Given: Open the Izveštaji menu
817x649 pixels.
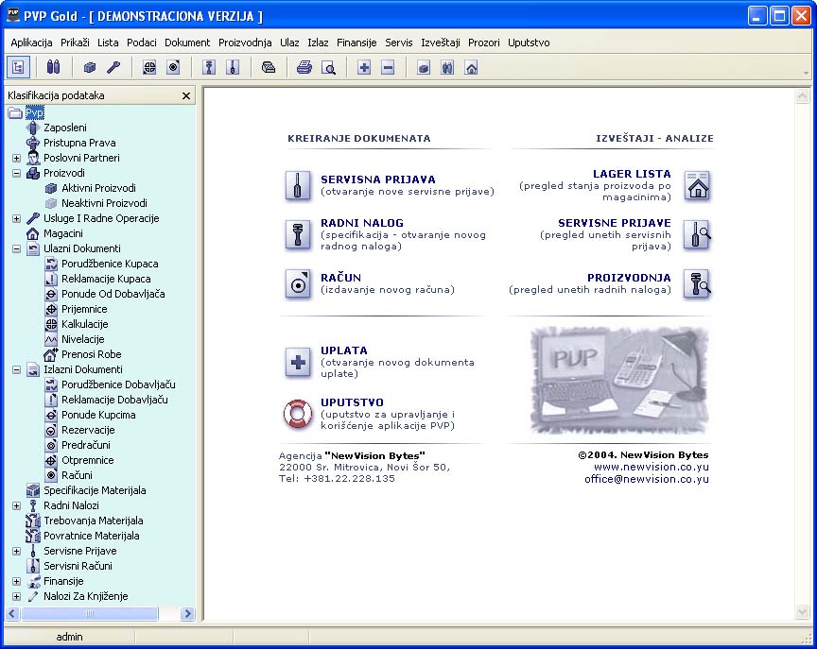Looking at the screenshot, I should [440, 43].
